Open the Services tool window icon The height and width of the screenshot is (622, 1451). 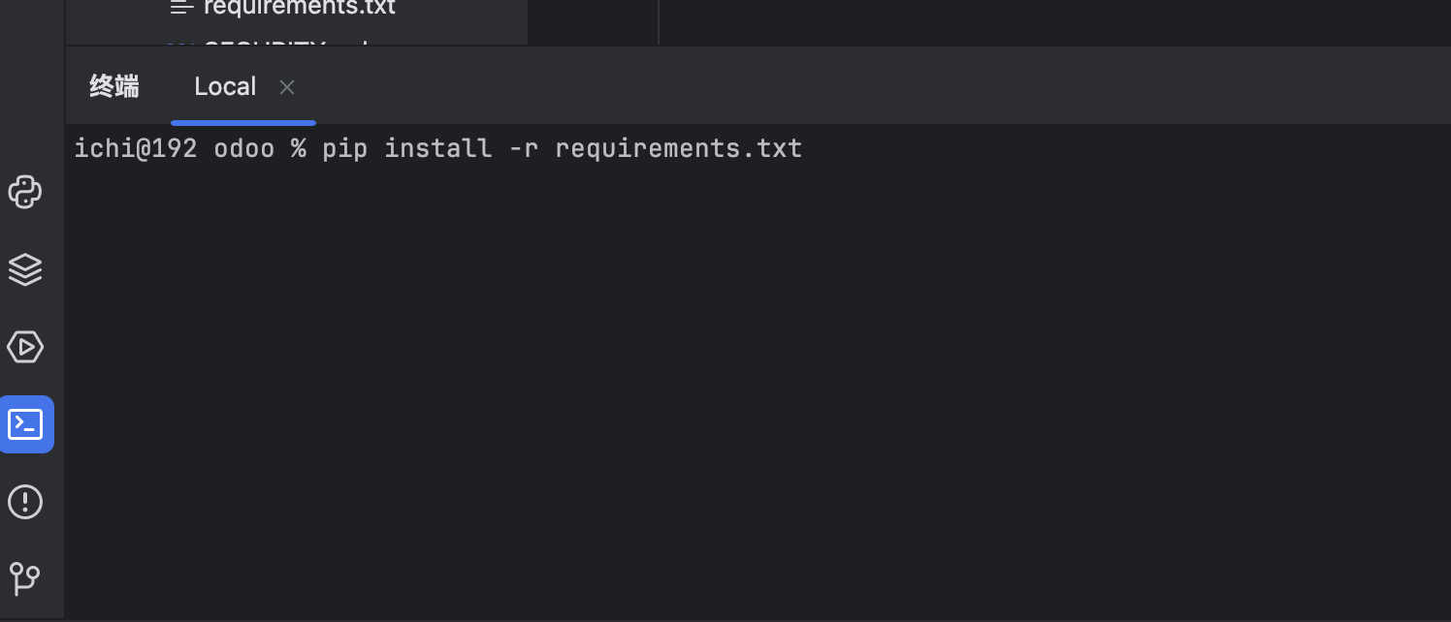coord(25,347)
